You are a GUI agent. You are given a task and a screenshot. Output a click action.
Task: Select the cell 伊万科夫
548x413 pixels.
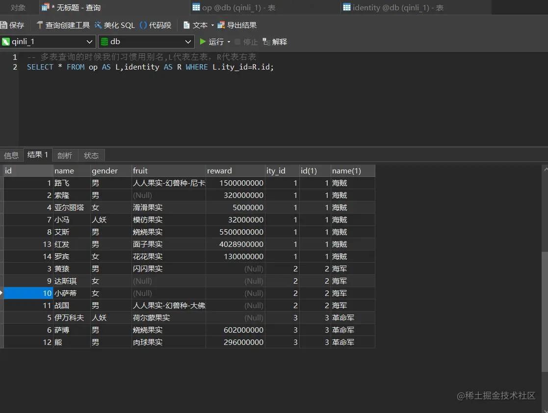[72, 317]
